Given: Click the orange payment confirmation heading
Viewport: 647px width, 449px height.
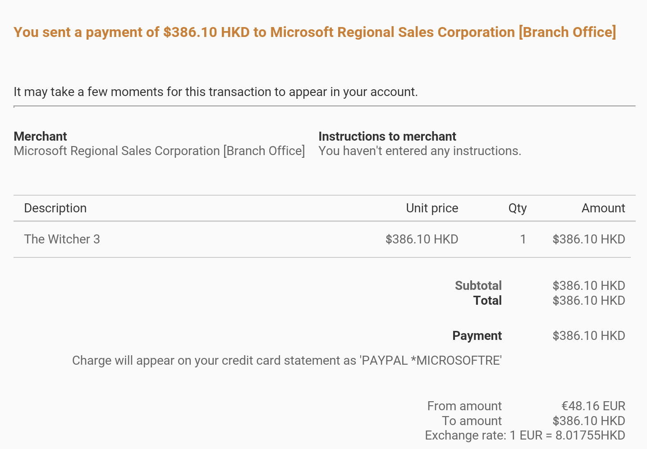Looking at the screenshot, I should tap(315, 32).
